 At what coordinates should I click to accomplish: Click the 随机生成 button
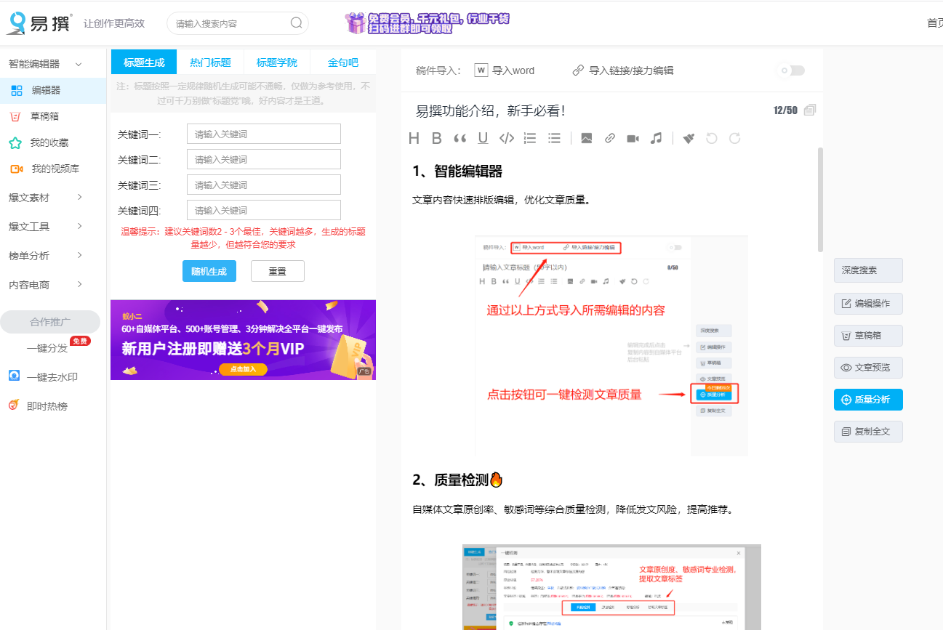[209, 271]
